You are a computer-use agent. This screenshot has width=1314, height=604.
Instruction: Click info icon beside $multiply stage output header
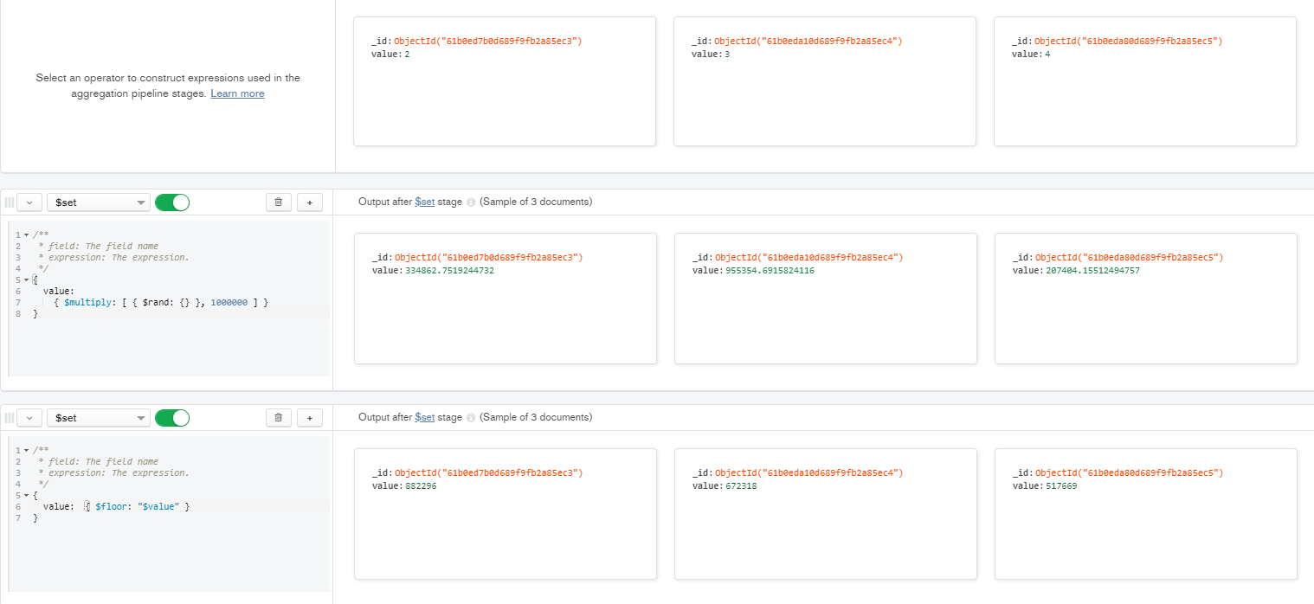471,202
